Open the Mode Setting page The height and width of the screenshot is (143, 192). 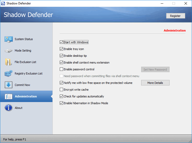coord(23,51)
